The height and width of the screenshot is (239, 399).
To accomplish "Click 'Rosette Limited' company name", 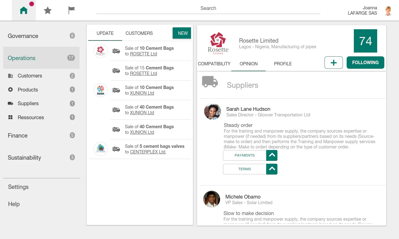I will (259, 40).
